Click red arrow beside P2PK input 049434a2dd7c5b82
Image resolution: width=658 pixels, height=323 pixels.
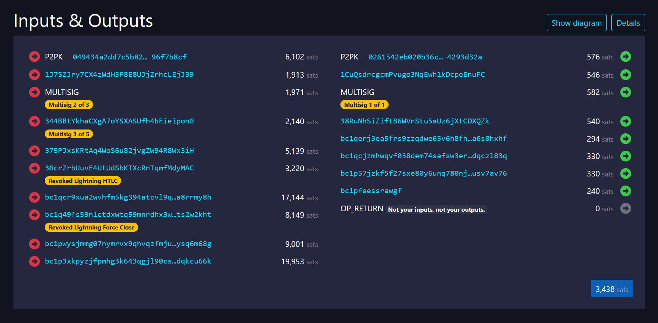point(35,57)
